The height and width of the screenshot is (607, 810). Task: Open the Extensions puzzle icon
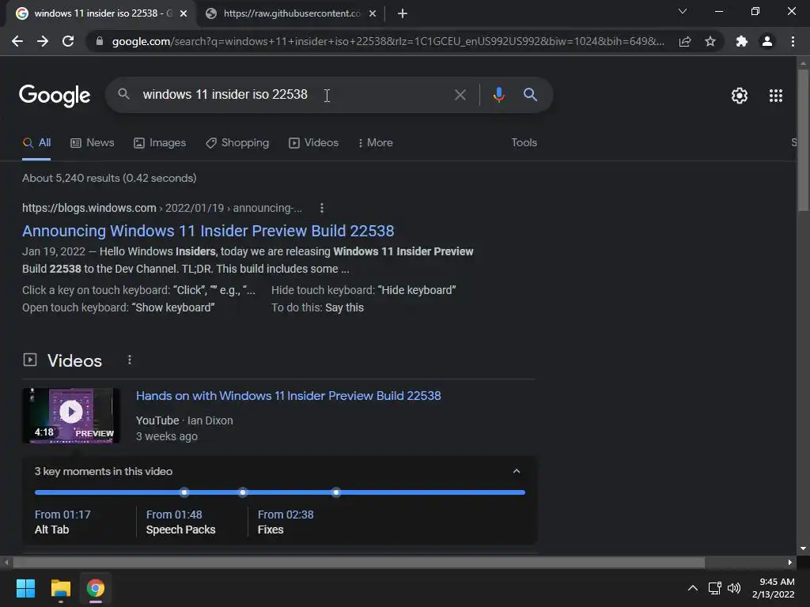742,41
